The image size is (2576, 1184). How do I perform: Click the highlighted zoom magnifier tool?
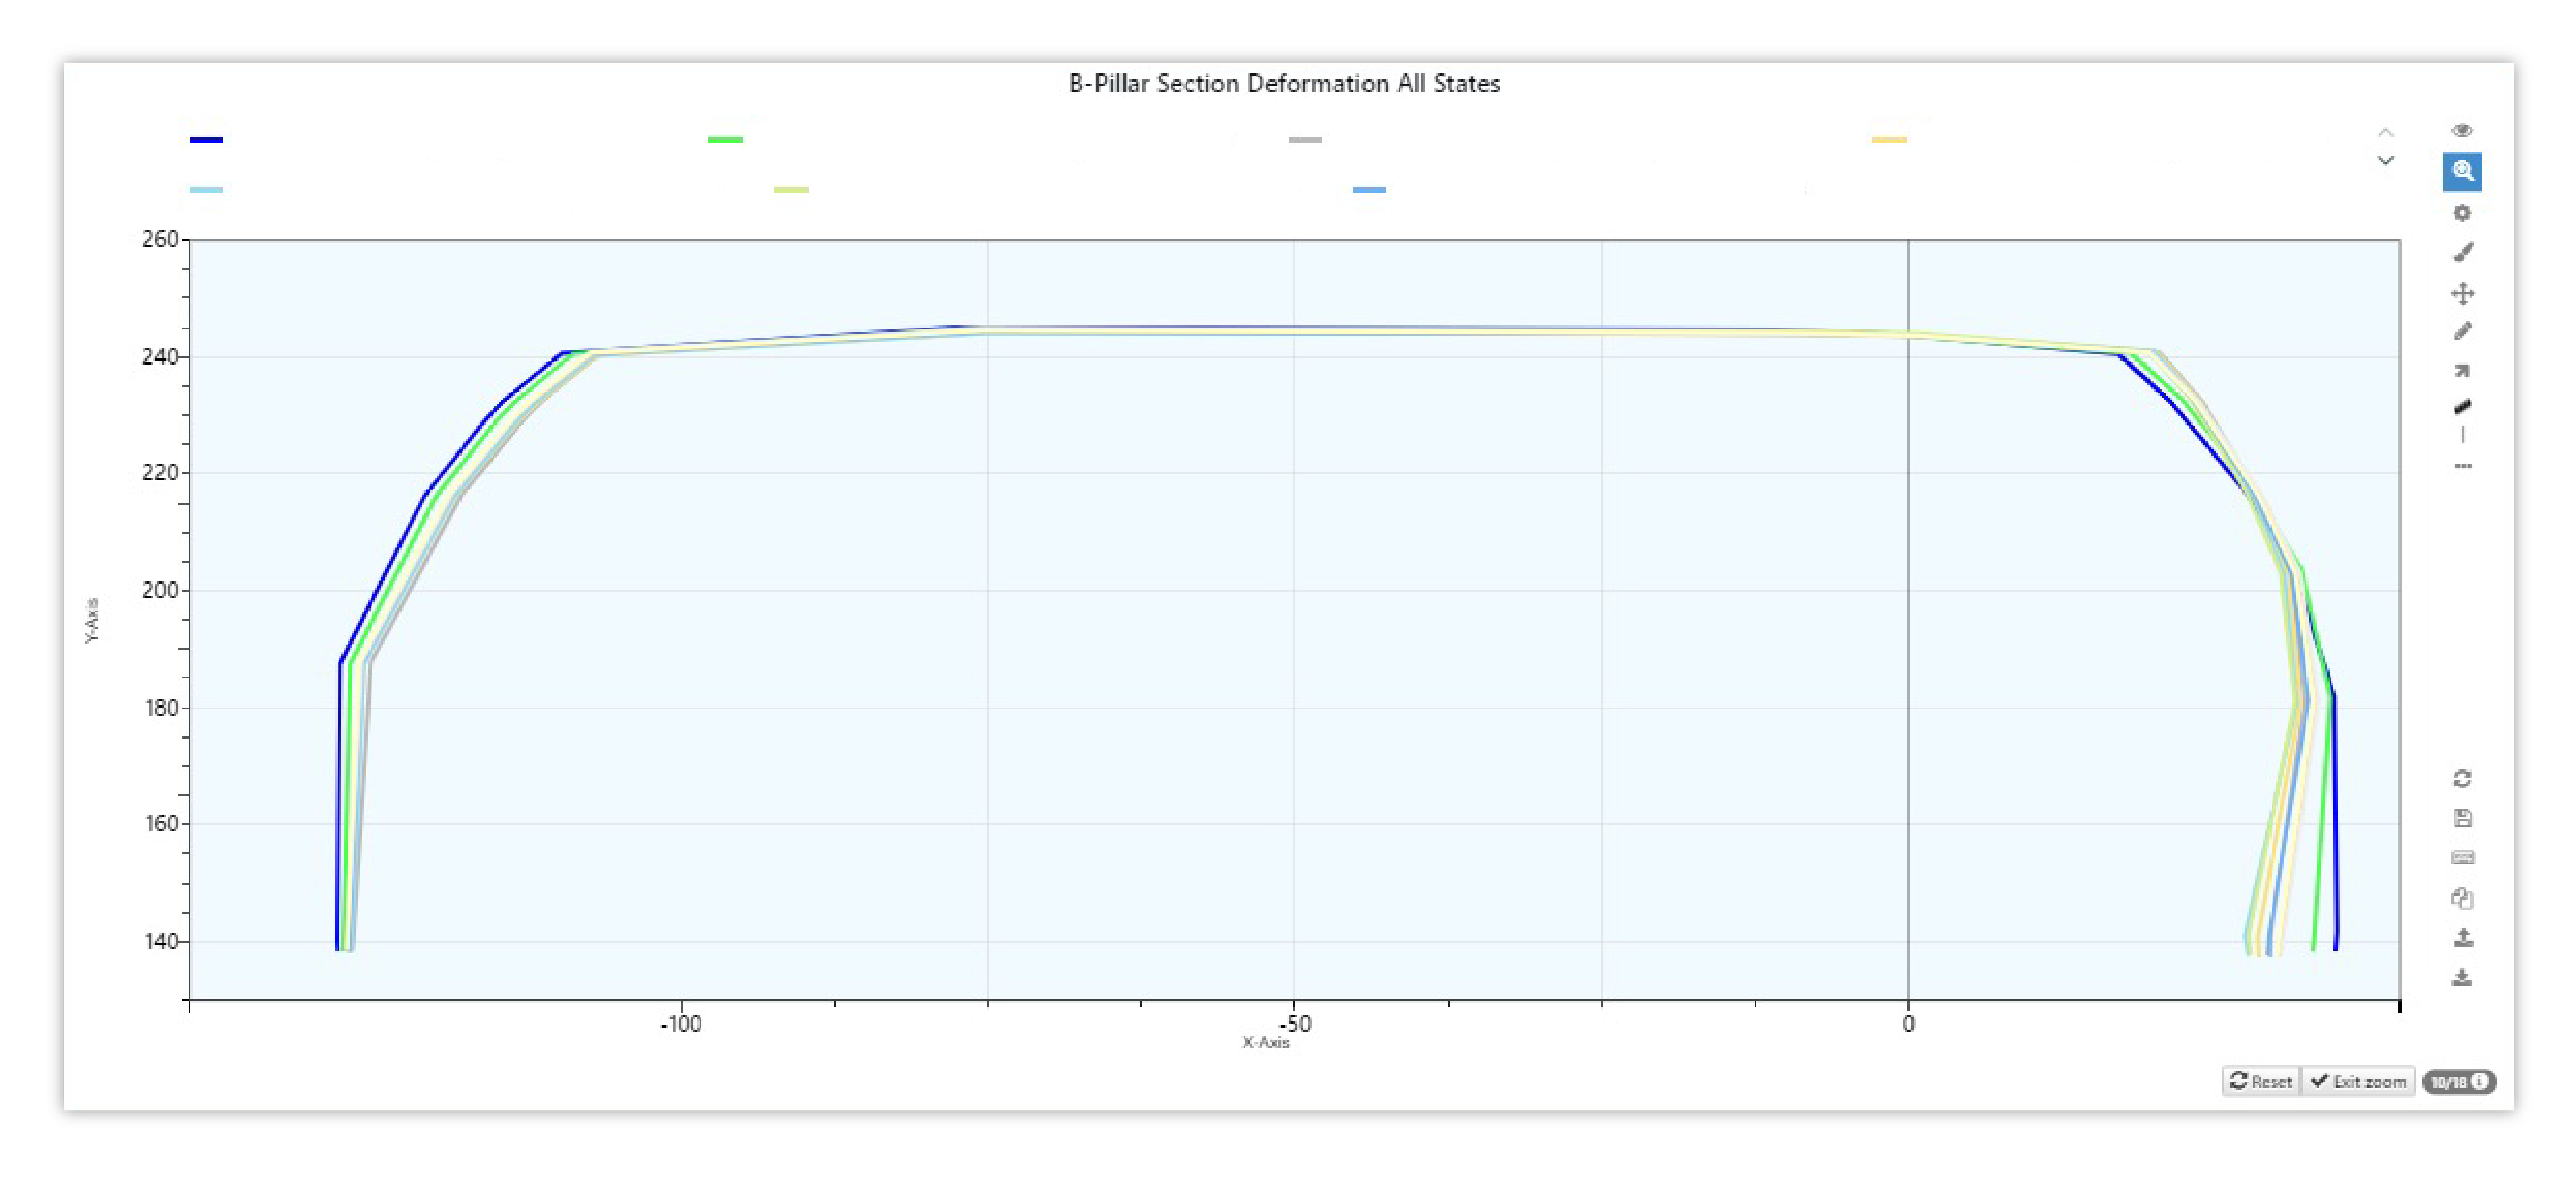(2462, 172)
